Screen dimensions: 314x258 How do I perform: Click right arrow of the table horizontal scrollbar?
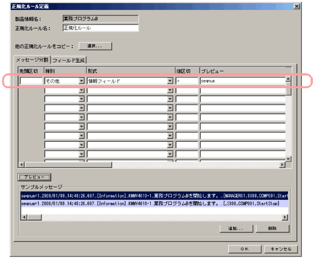pyautogui.click(x=282, y=164)
